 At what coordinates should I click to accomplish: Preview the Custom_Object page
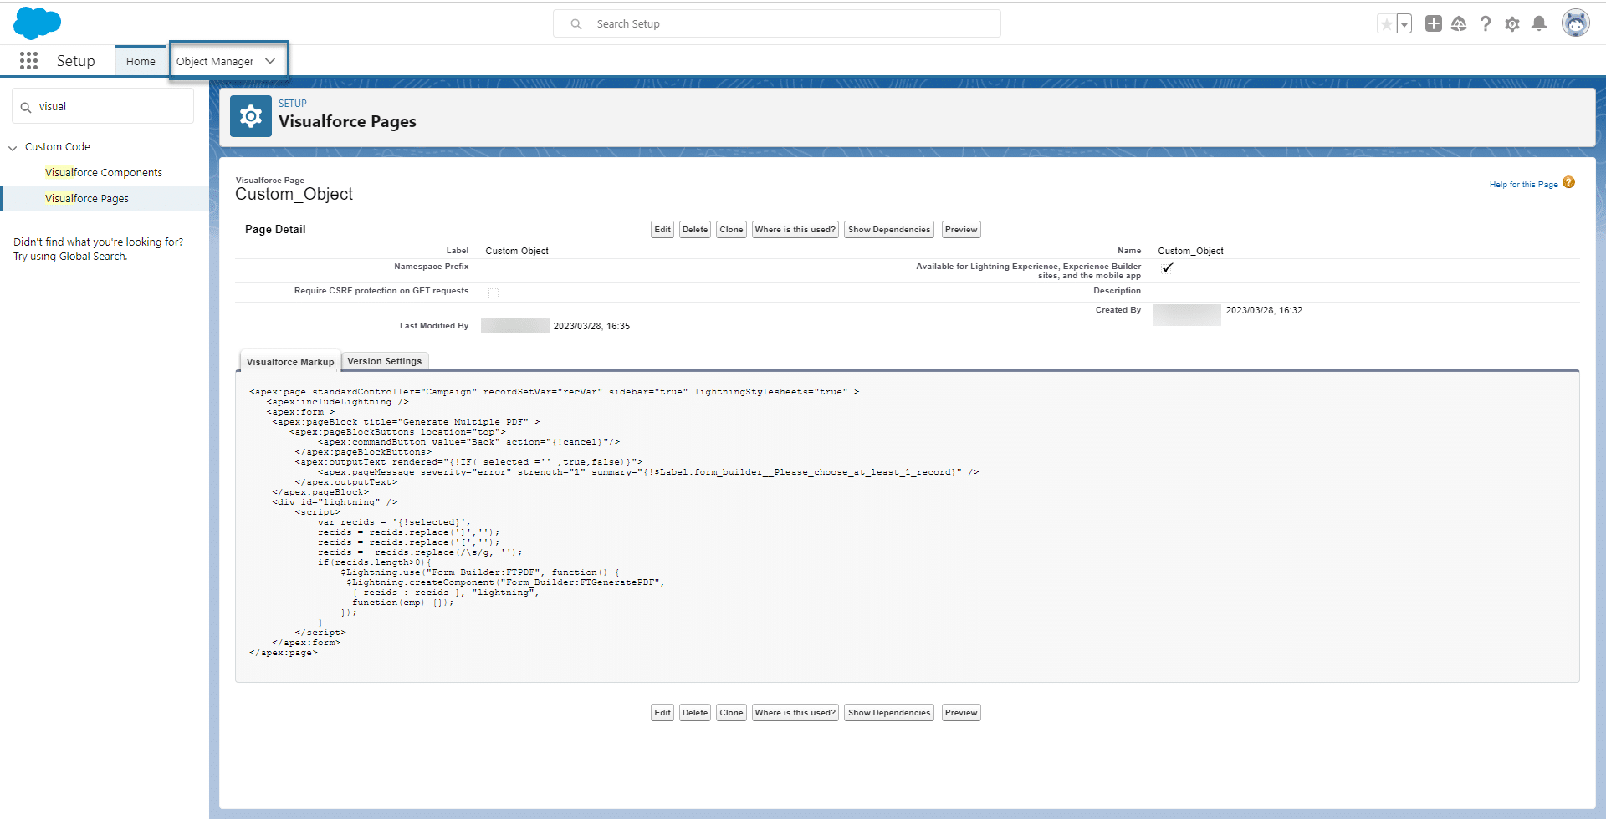960,229
